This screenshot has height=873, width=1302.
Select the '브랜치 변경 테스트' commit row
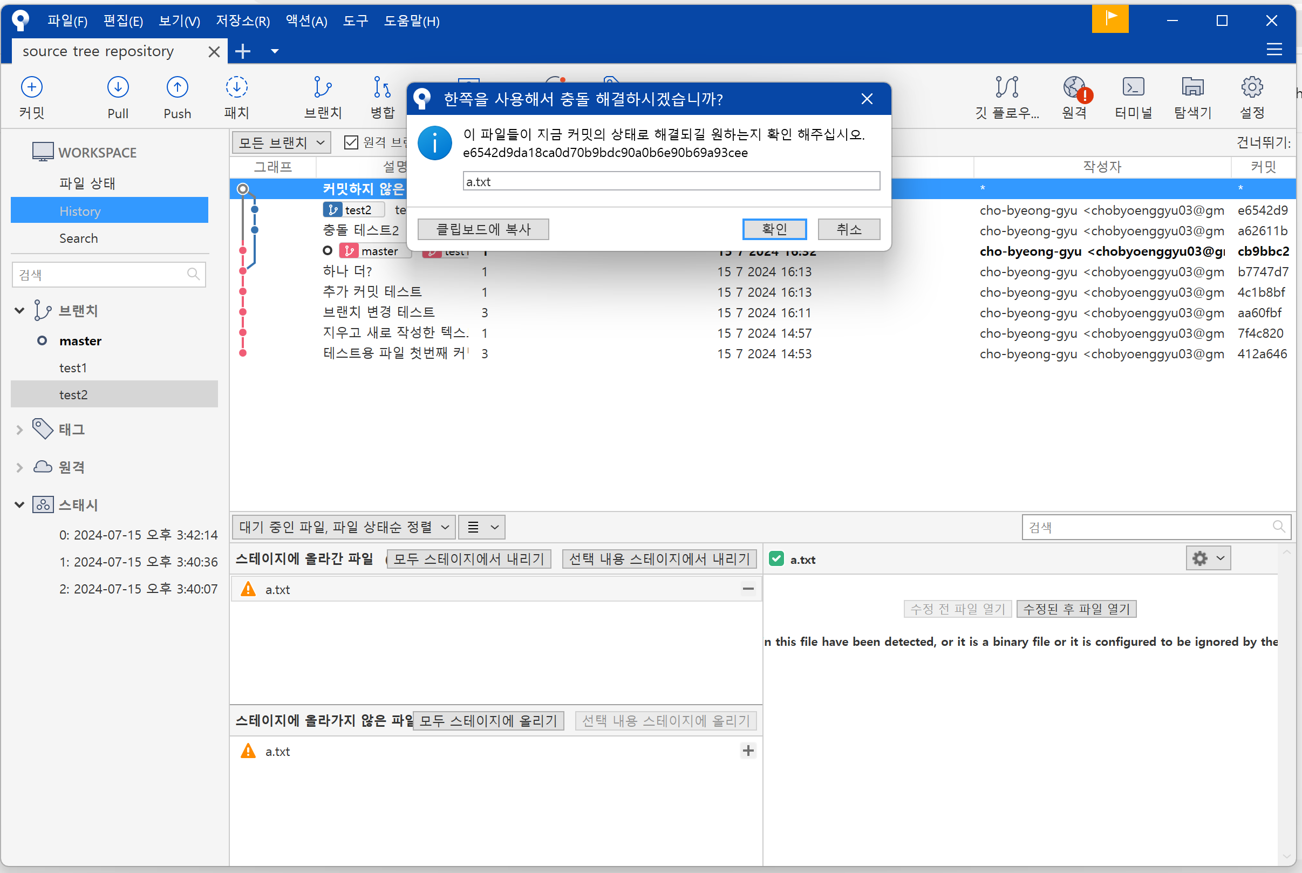click(x=762, y=312)
